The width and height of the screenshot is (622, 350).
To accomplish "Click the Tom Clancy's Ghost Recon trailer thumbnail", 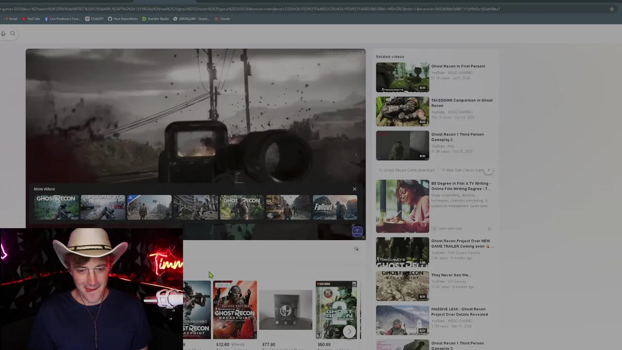I will pos(402,252).
